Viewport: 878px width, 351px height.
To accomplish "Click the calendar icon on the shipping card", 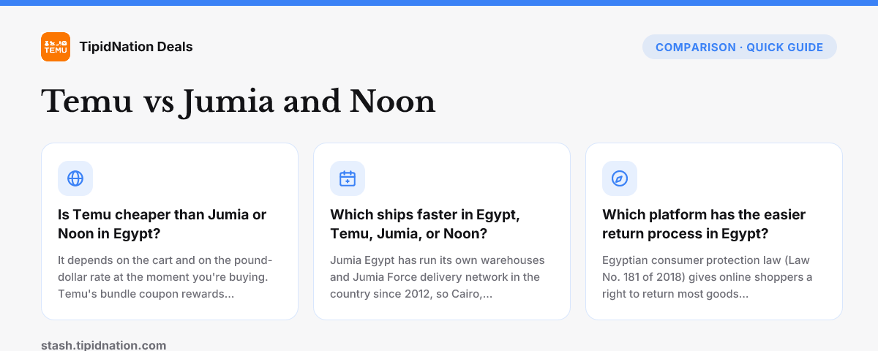I will [x=348, y=178].
